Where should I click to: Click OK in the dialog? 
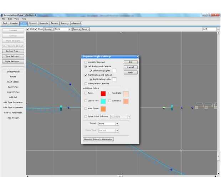(x=130, y=62)
